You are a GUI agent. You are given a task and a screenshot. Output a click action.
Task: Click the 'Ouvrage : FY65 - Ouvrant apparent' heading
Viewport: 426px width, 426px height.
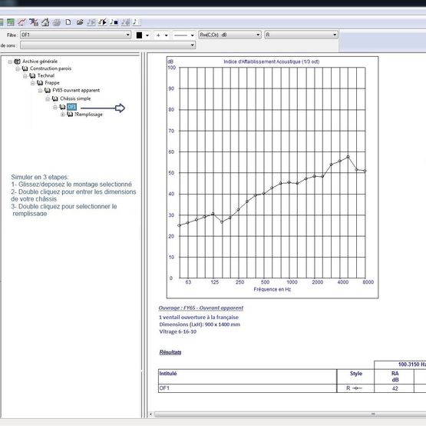point(201,308)
